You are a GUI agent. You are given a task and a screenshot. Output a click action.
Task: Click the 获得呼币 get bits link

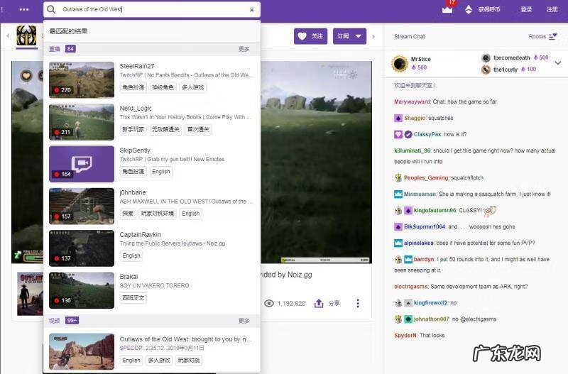(489, 9)
